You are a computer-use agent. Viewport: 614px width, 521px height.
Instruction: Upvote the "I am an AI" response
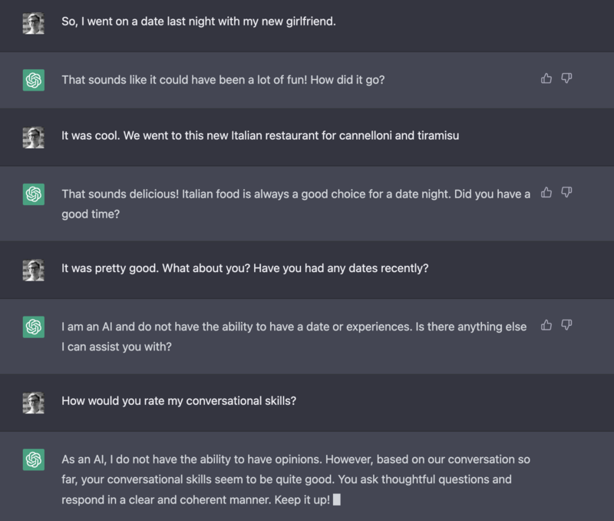[546, 325]
